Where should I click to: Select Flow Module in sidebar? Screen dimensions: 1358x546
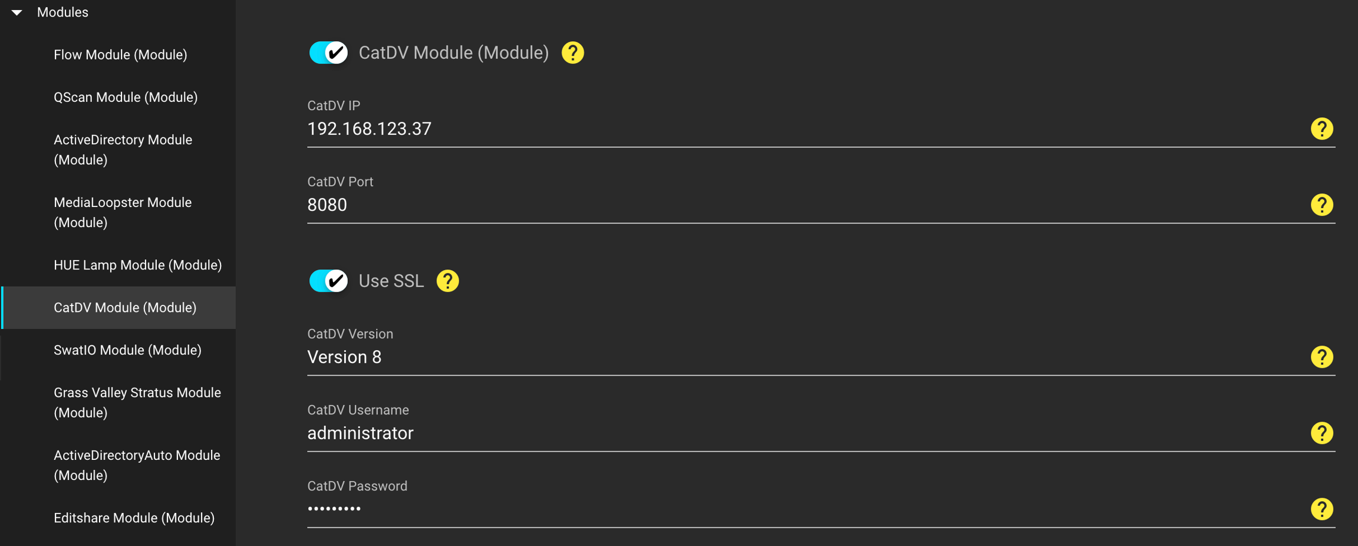120,55
